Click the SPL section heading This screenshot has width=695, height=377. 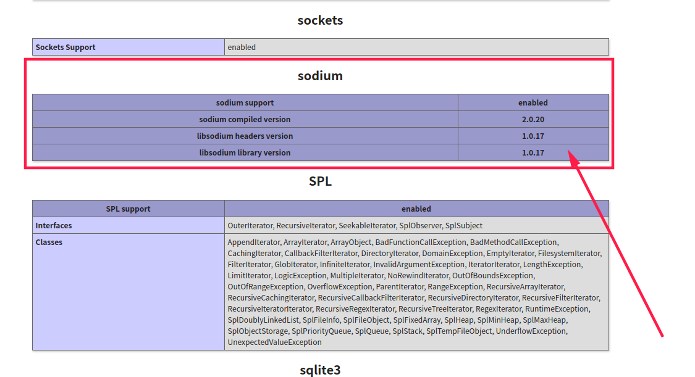pos(319,181)
